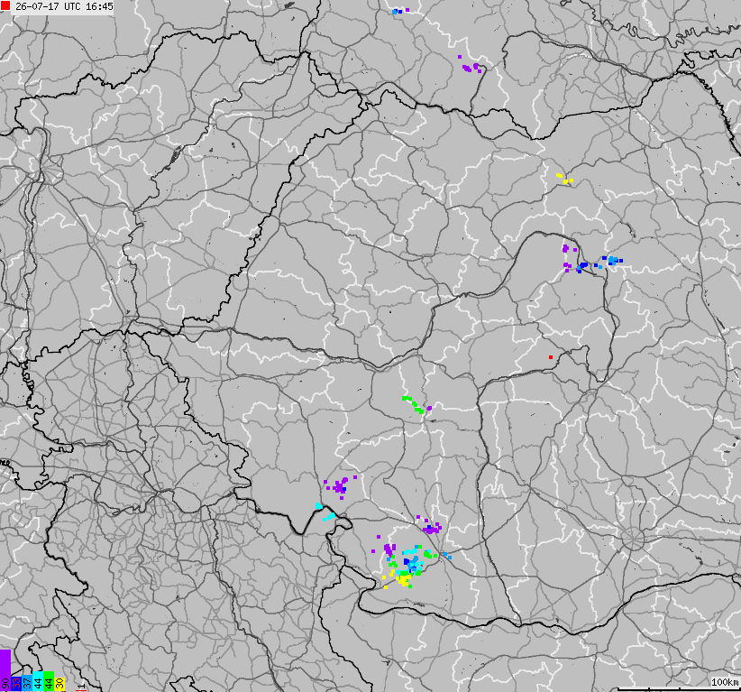The image size is (741, 692).
Task: Click the yellow lightning cluster in the northeast
Action: pos(564,179)
